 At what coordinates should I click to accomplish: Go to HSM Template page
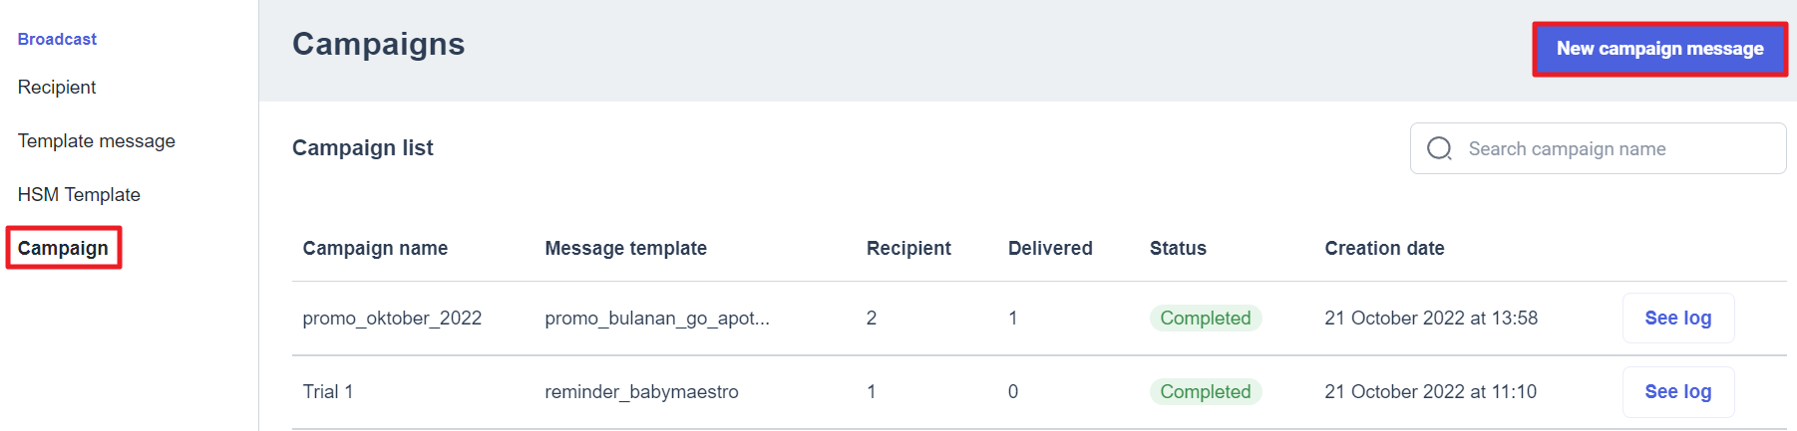click(x=79, y=195)
